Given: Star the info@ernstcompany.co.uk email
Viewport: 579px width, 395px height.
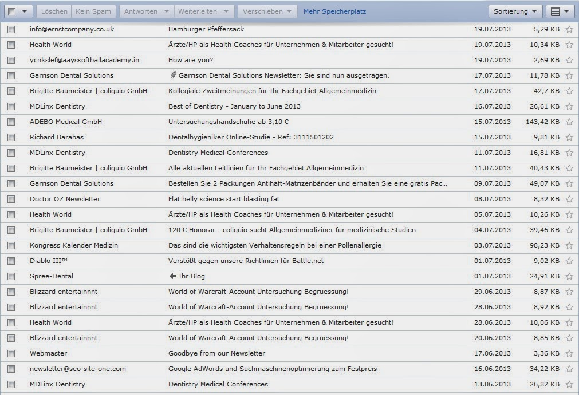Looking at the screenshot, I should [569, 29].
